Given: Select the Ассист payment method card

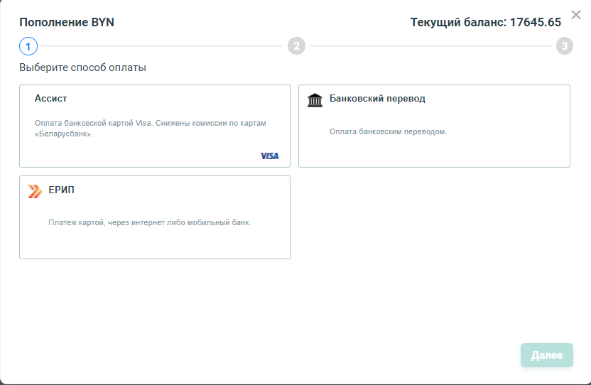Looking at the screenshot, I should pyautogui.click(x=155, y=126).
